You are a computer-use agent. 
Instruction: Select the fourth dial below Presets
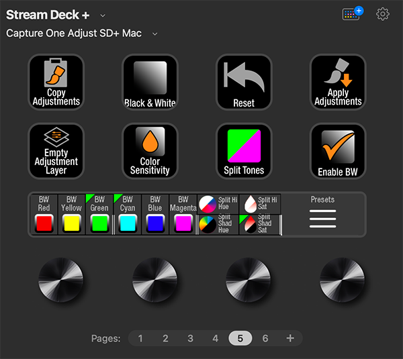342,280
